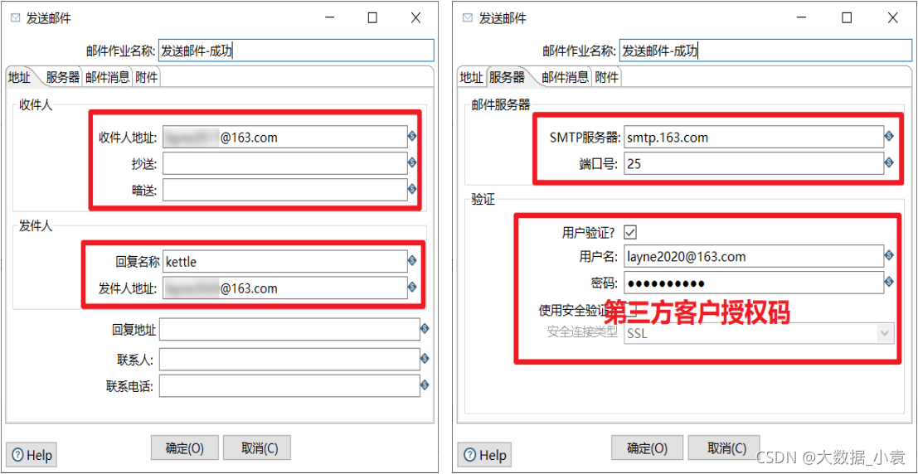Image resolution: width=918 pixels, height=474 pixels.
Task: Click 确定(O) in the 收件人 dialog
Action: [185, 448]
